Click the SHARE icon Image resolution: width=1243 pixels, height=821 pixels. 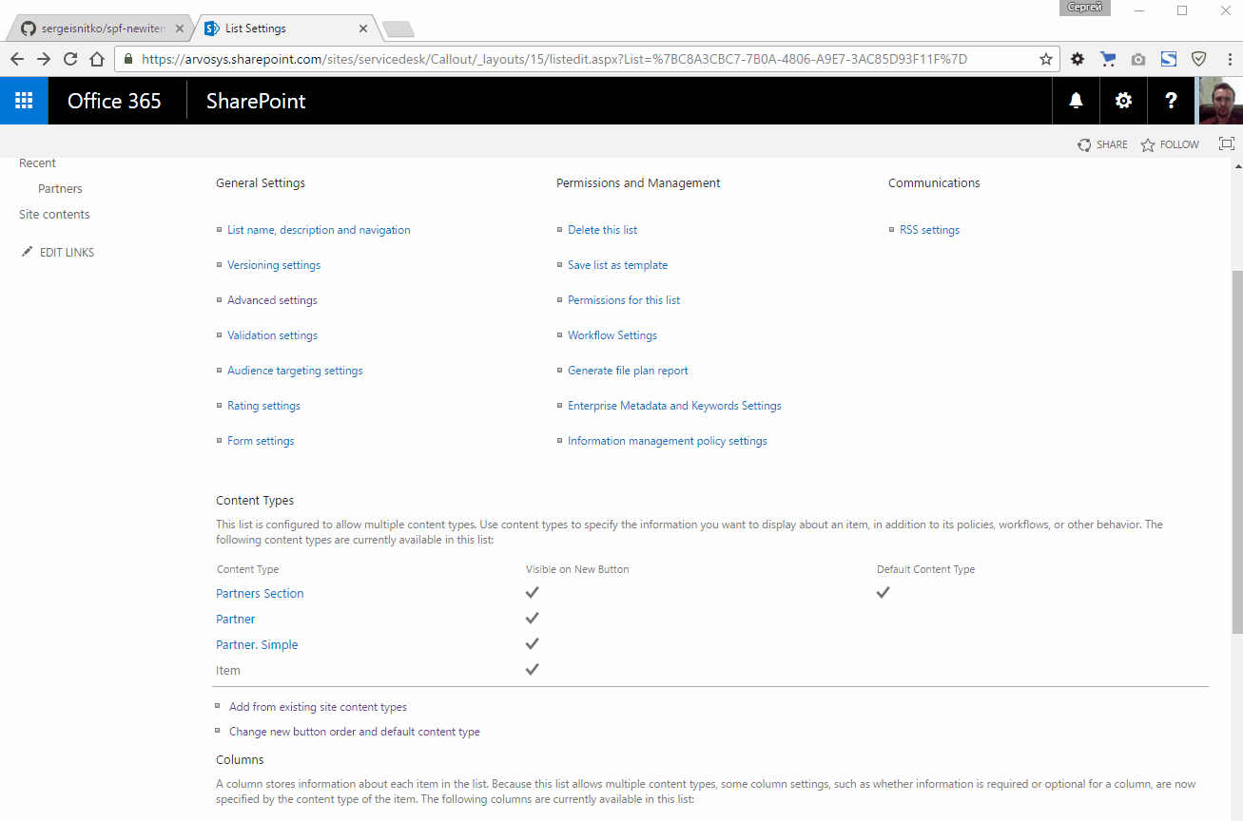(1084, 144)
